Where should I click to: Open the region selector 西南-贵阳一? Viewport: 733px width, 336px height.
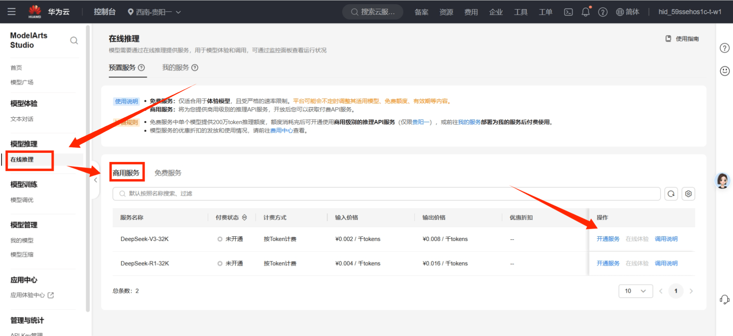click(154, 12)
